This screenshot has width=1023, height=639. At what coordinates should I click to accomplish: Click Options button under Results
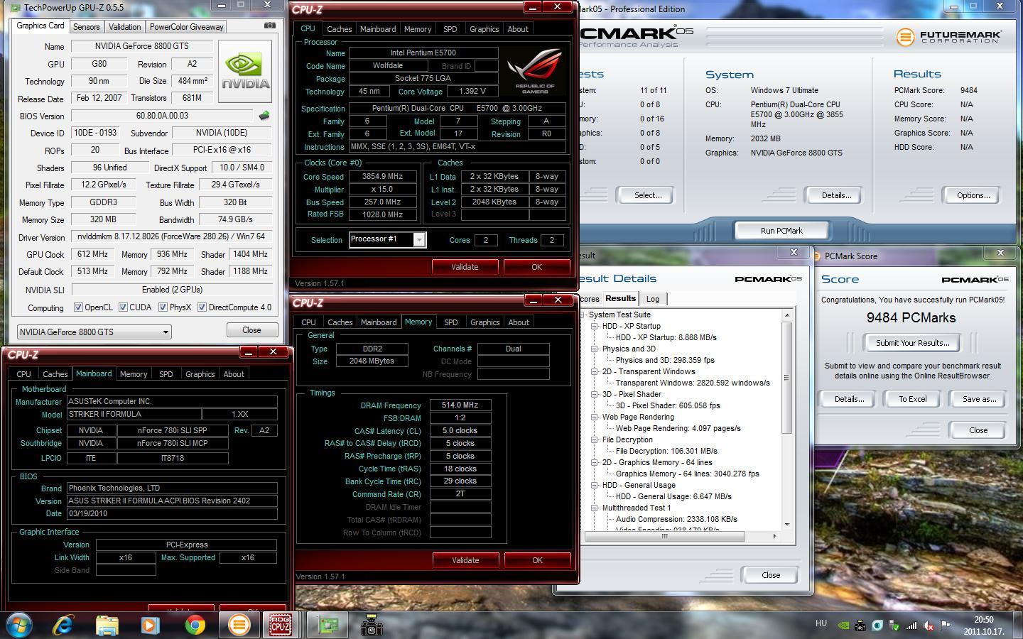[973, 195]
